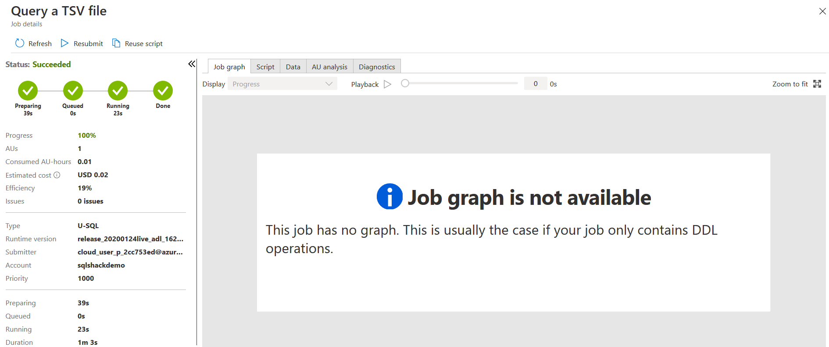The height and width of the screenshot is (347, 829).
Task: Click the Submitter value cloud_user_p_2cc753ed
Action: [130, 252]
